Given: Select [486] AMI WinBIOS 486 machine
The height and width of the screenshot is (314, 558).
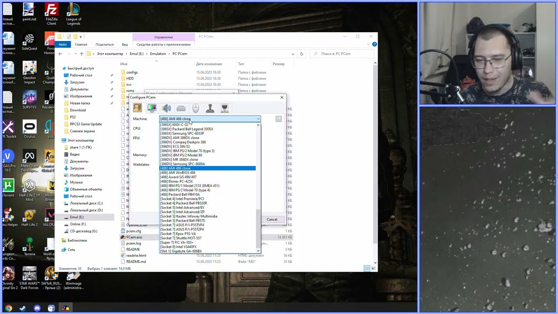Looking at the screenshot, I should [x=178, y=173].
